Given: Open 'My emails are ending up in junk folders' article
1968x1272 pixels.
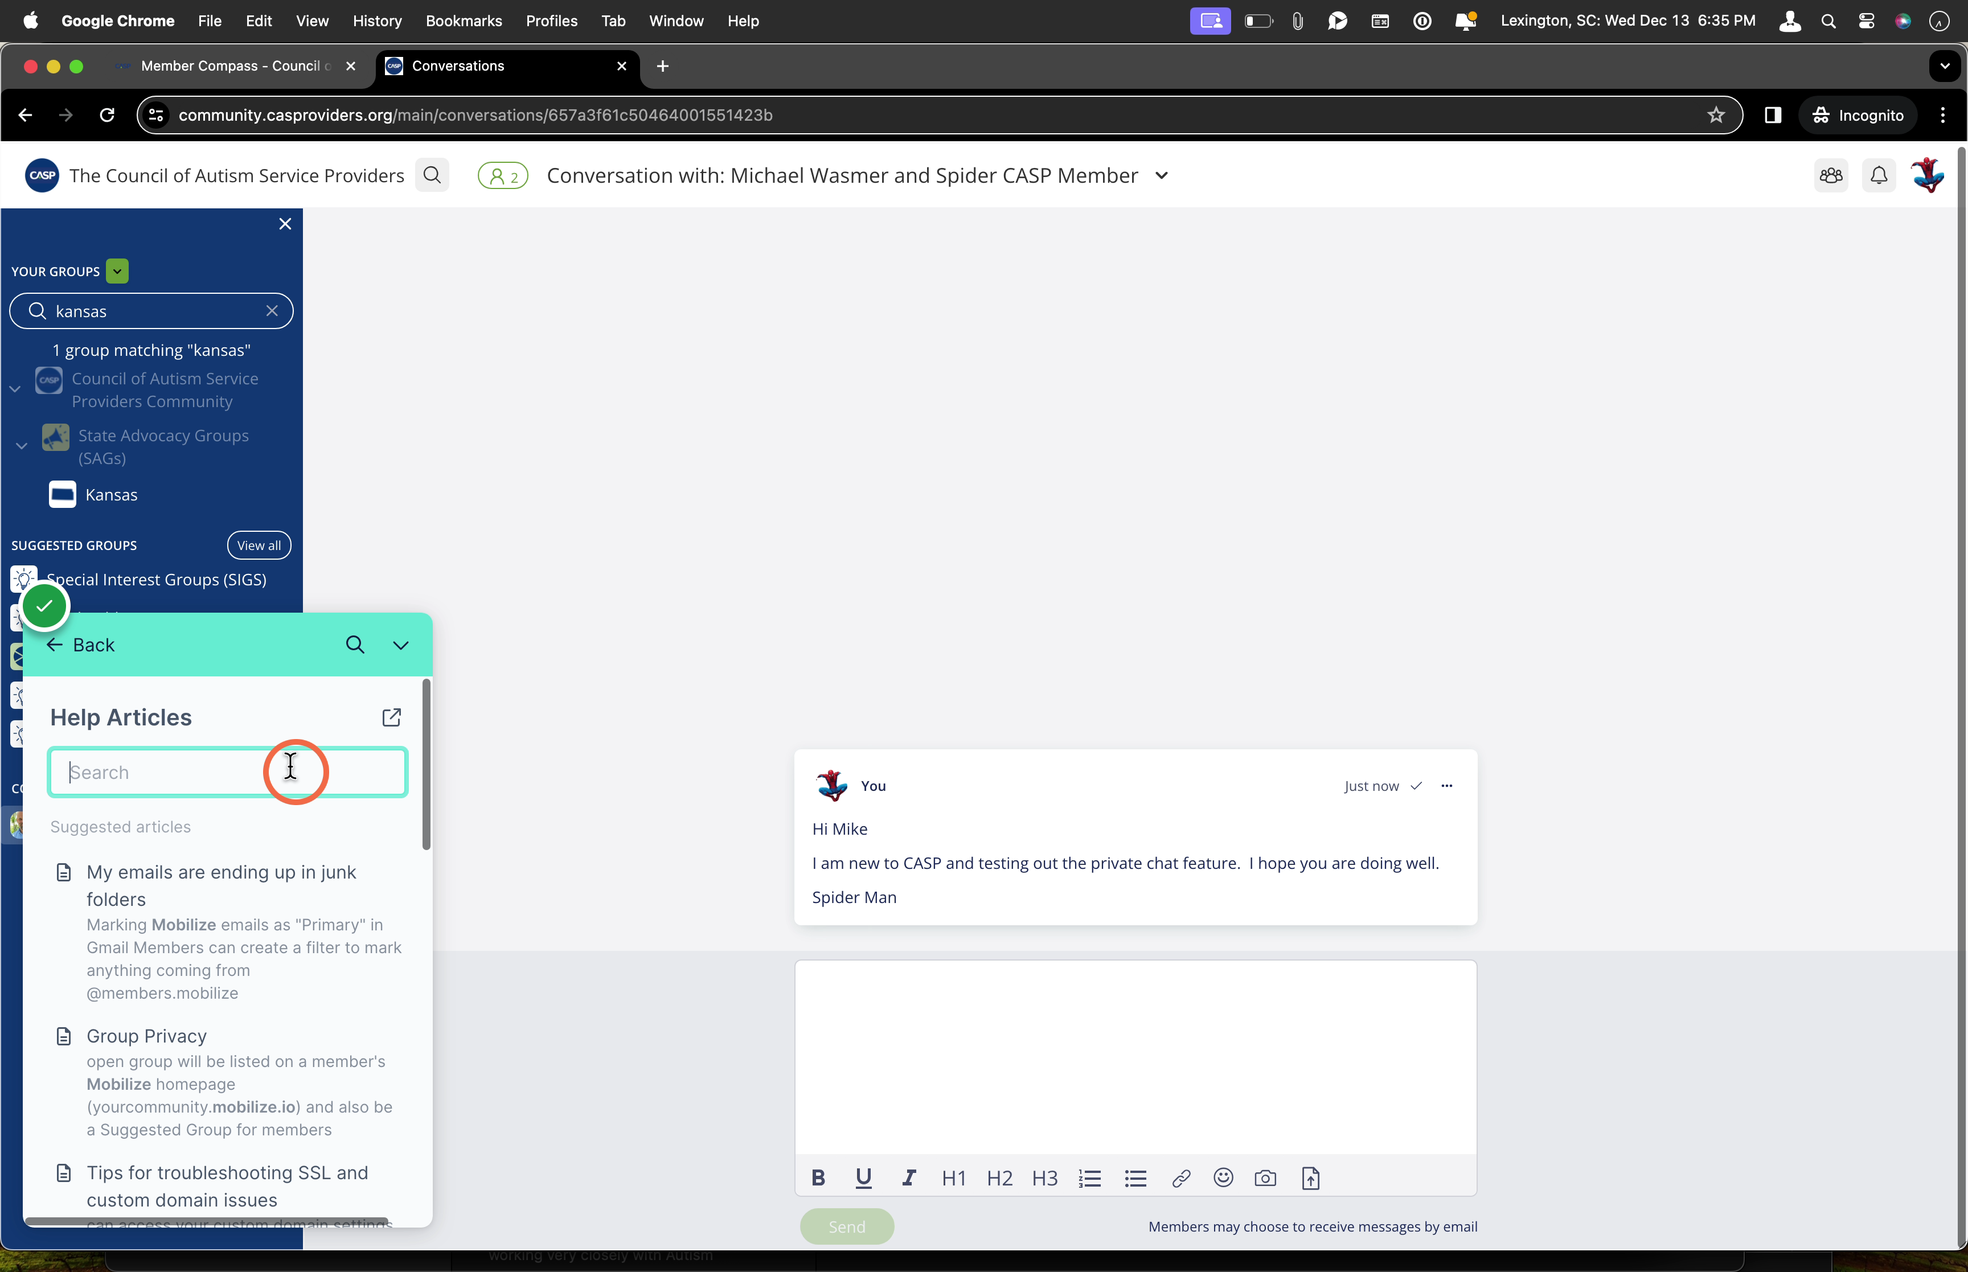Looking at the screenshot, I should 222,885.
